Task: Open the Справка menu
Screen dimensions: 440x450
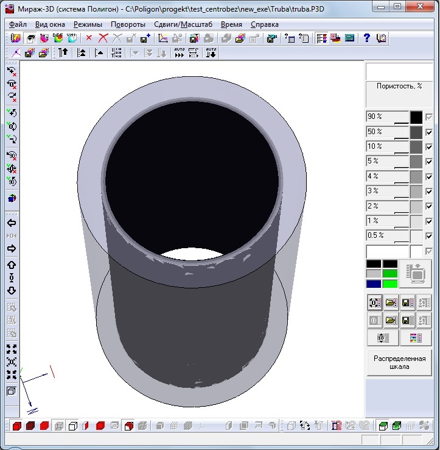Action: coord(264,24)
